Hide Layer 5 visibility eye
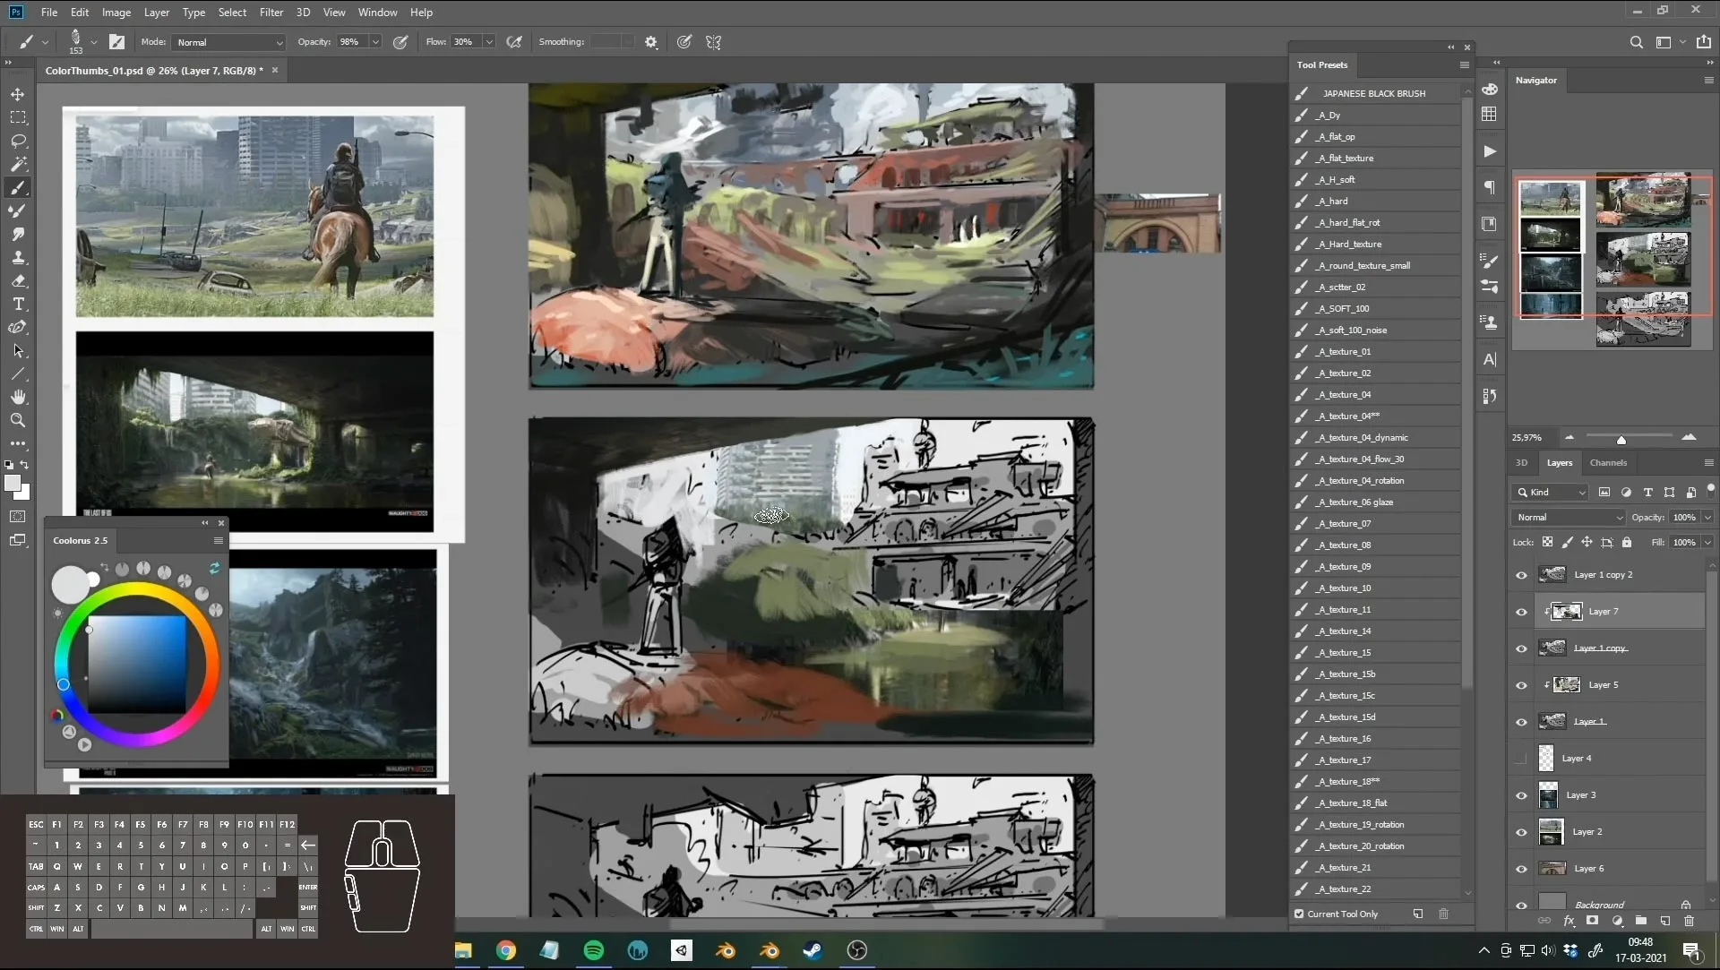The height and width of the screenshot is (970, 1720). (x=1521, y=685)
